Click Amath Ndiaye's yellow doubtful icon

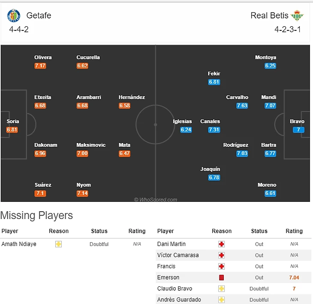coord(58,244)
